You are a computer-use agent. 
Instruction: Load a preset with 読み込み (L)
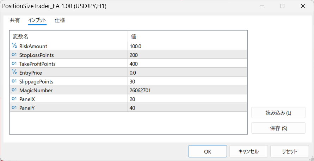point(278,113)
